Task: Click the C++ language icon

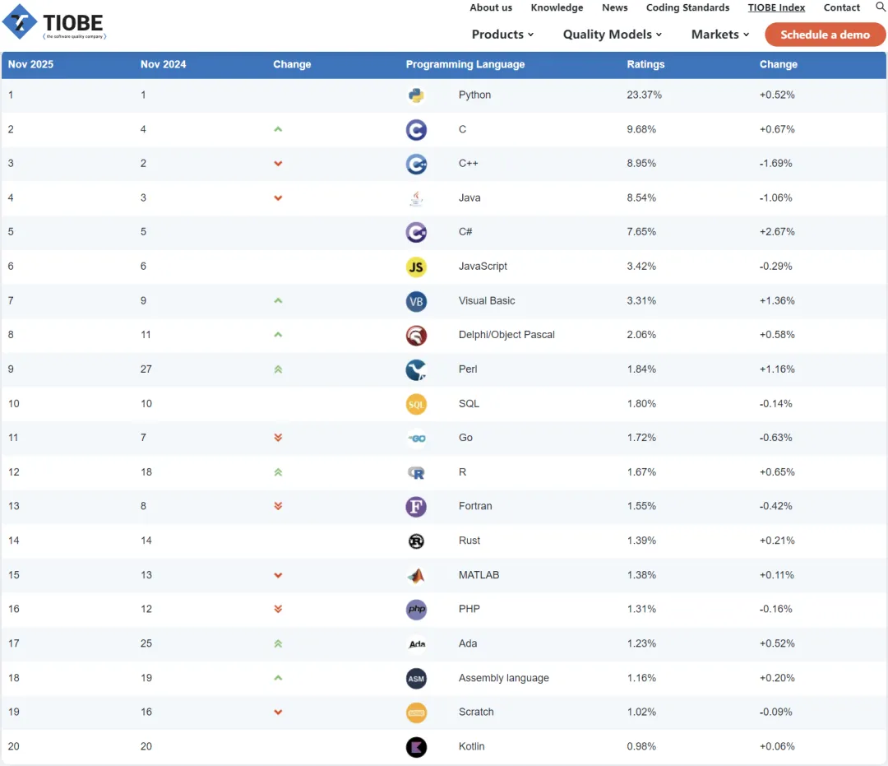Action: pos(416,164)
